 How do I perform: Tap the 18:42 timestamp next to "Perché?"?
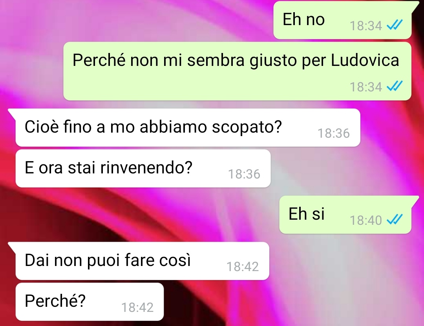(137, 307)
